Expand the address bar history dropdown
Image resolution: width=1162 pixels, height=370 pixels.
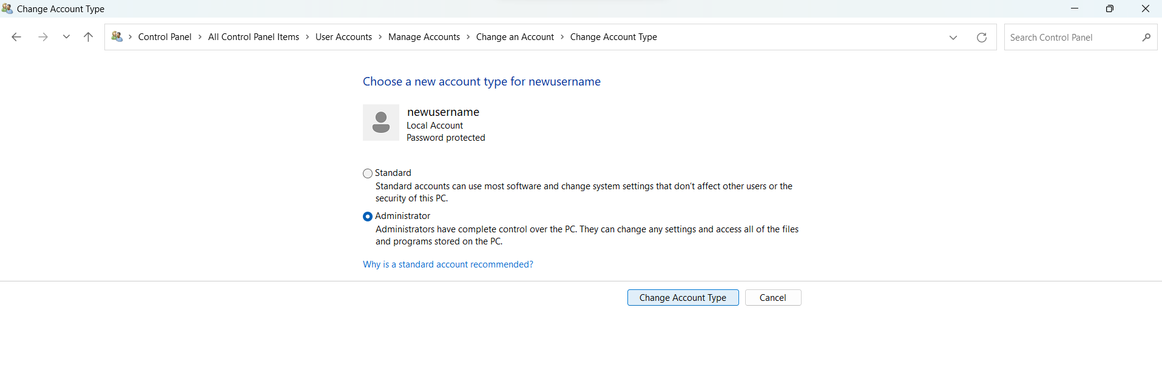(953, 38)
